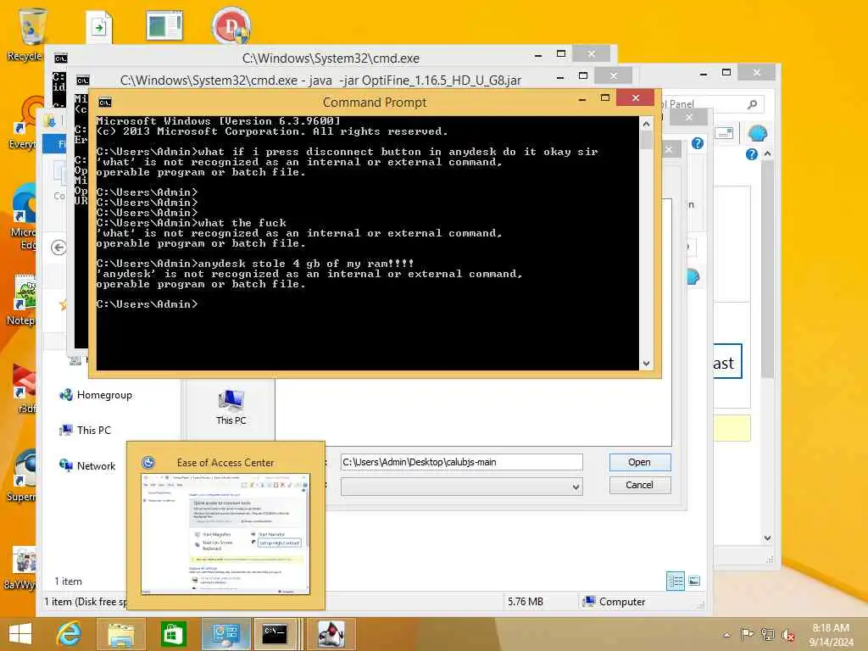Open the Windows Store taskbar icon

click(173, 634)
